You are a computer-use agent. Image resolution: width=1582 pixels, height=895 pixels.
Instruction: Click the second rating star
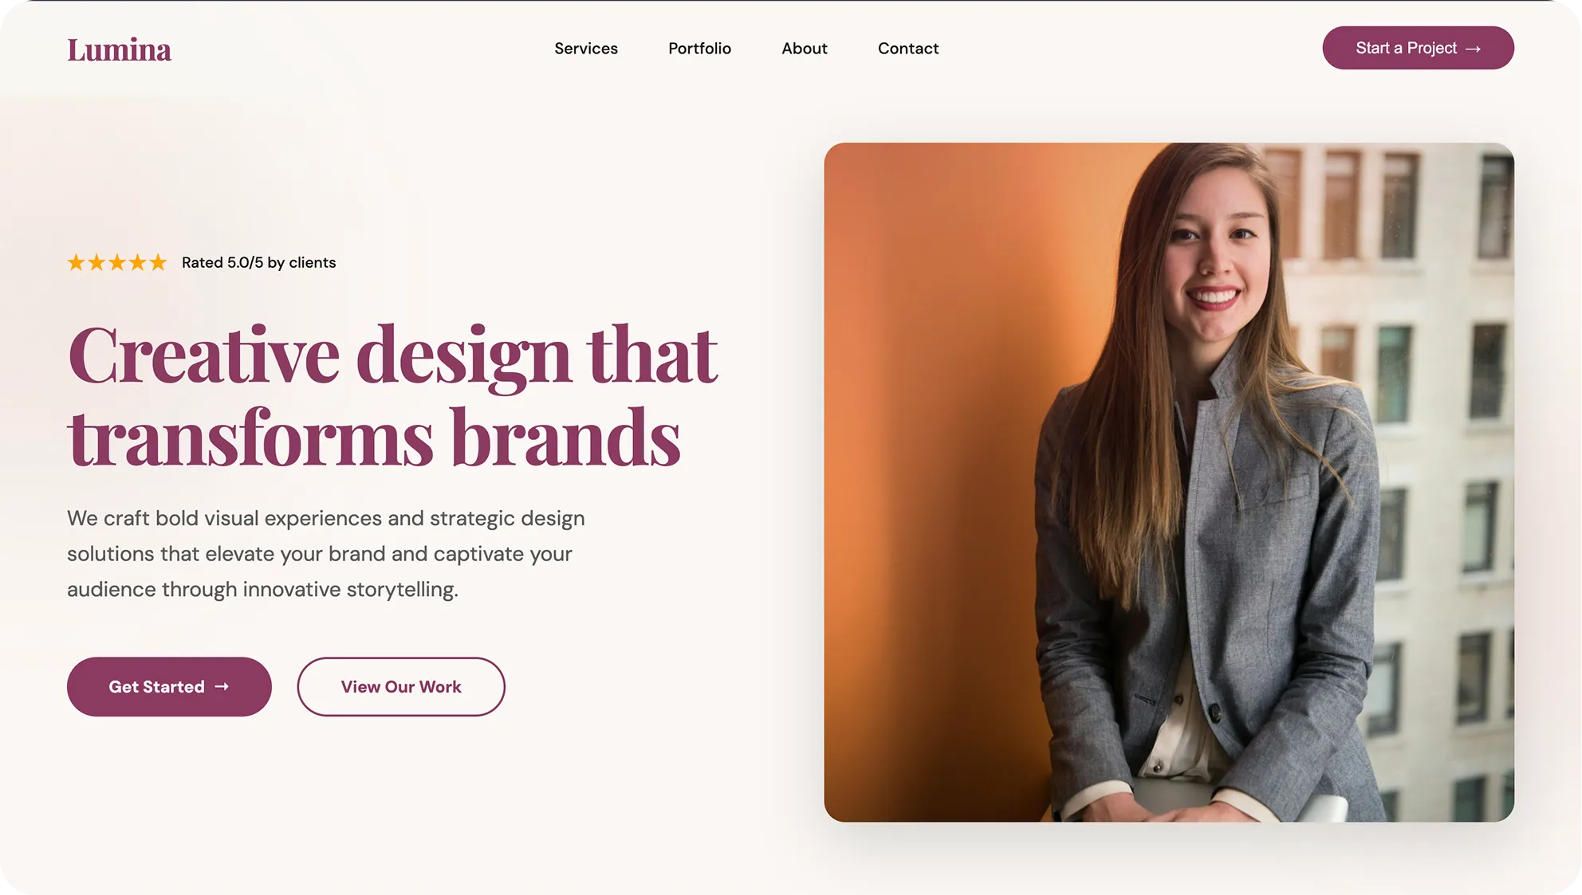click(x=96, y=262)
